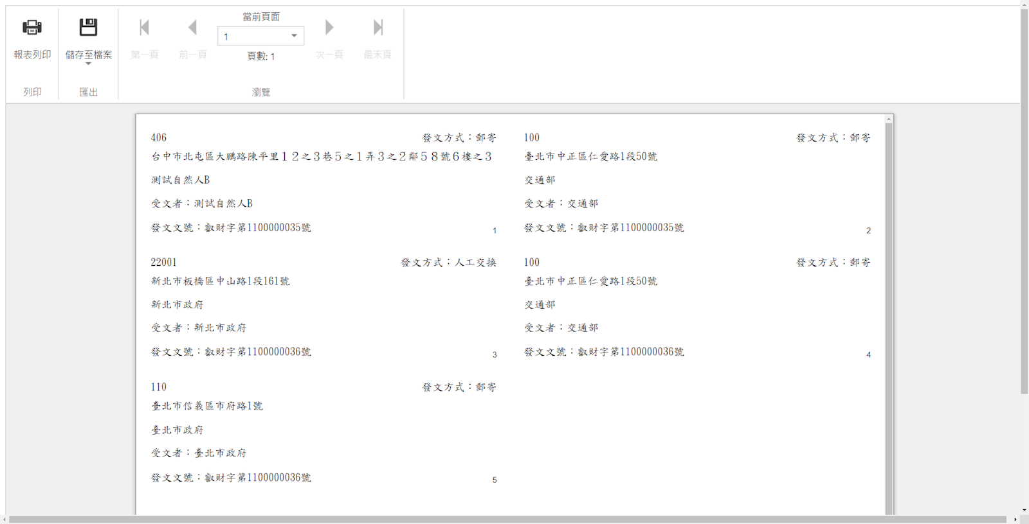Click the 儲存至檔案 floppy disk icon

pos(88,28)
